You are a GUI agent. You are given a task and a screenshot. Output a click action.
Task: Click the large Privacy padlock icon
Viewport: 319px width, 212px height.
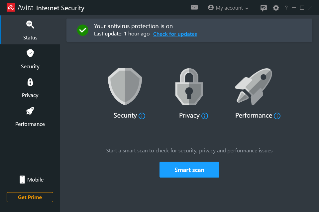click(x=189, y=87)
